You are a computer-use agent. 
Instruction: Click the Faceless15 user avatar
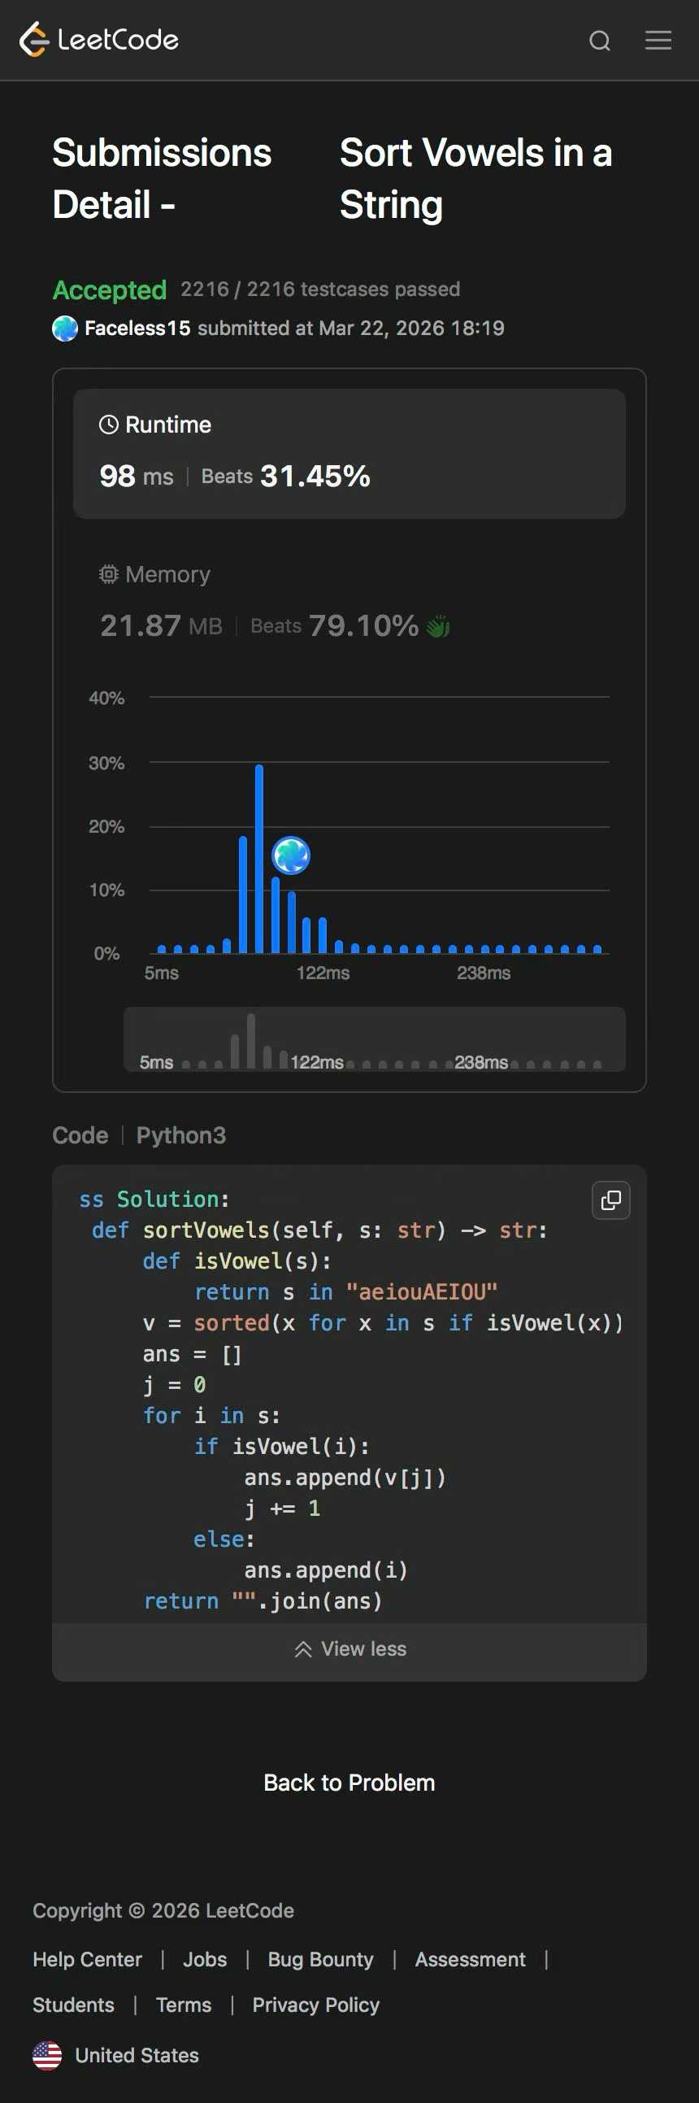pos(65,329)
